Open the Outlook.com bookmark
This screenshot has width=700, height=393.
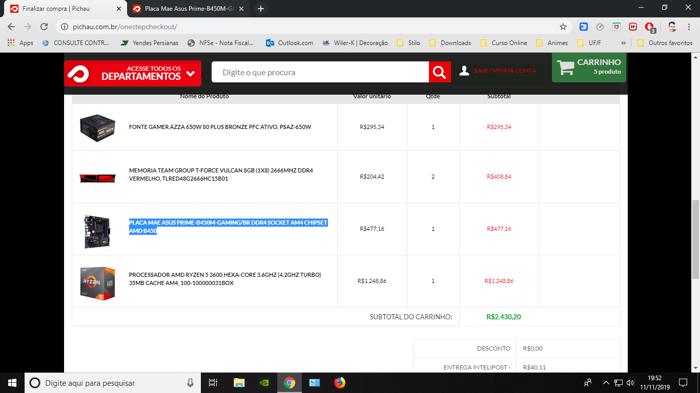point(290,43)
